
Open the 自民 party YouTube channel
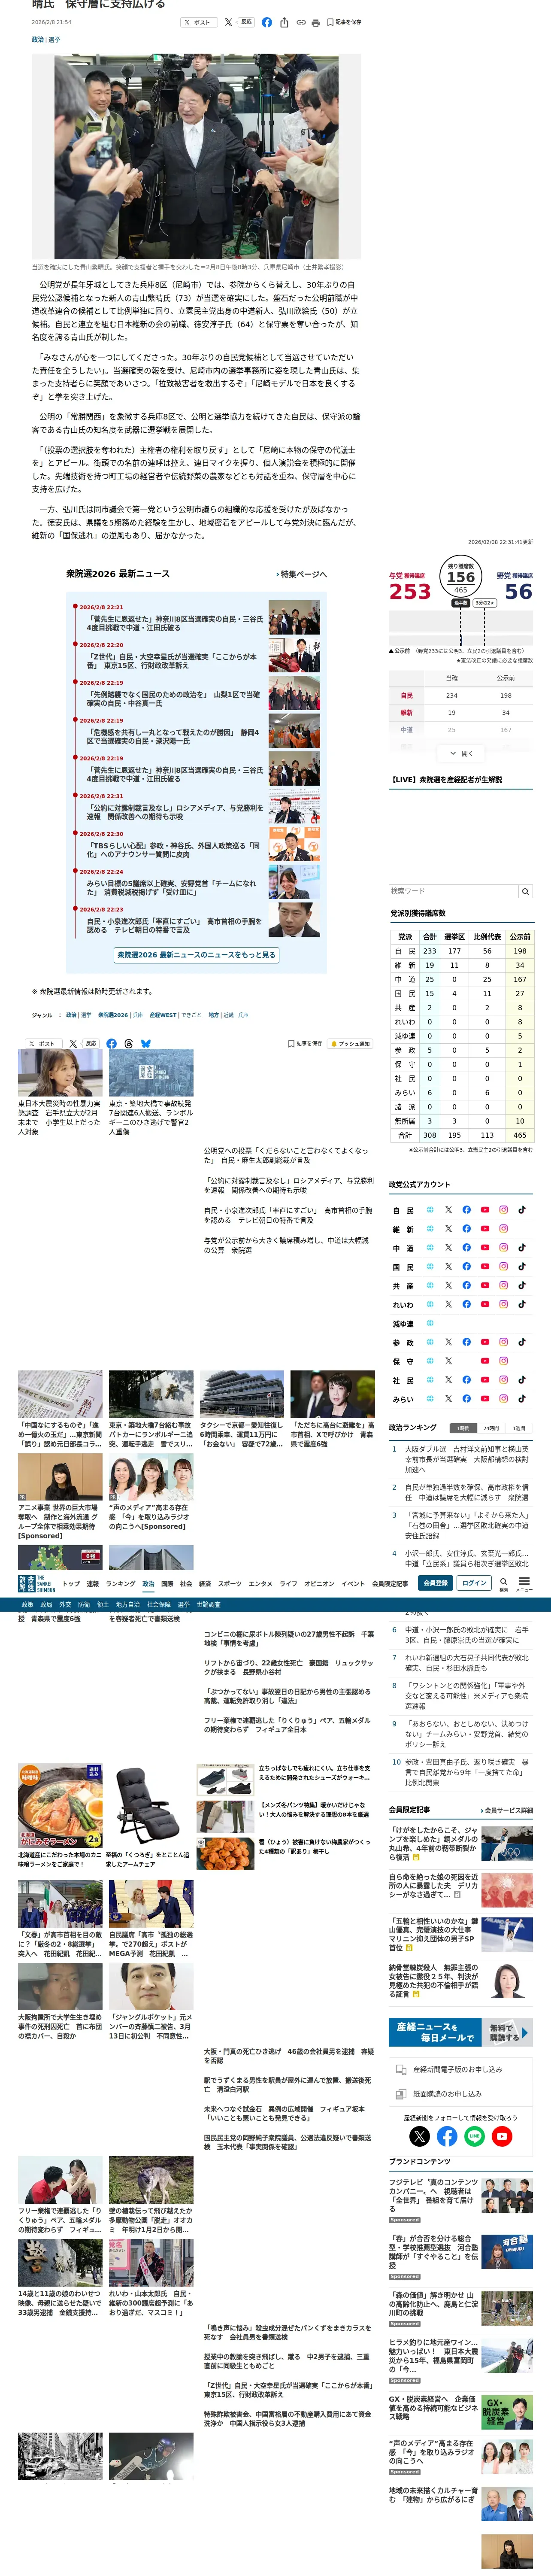click(485, 1210)
